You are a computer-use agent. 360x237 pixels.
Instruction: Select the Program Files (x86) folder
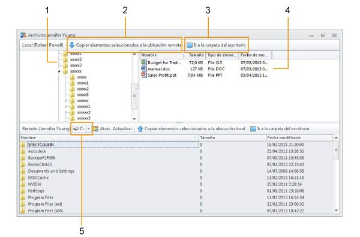click(x=46, y=211)
